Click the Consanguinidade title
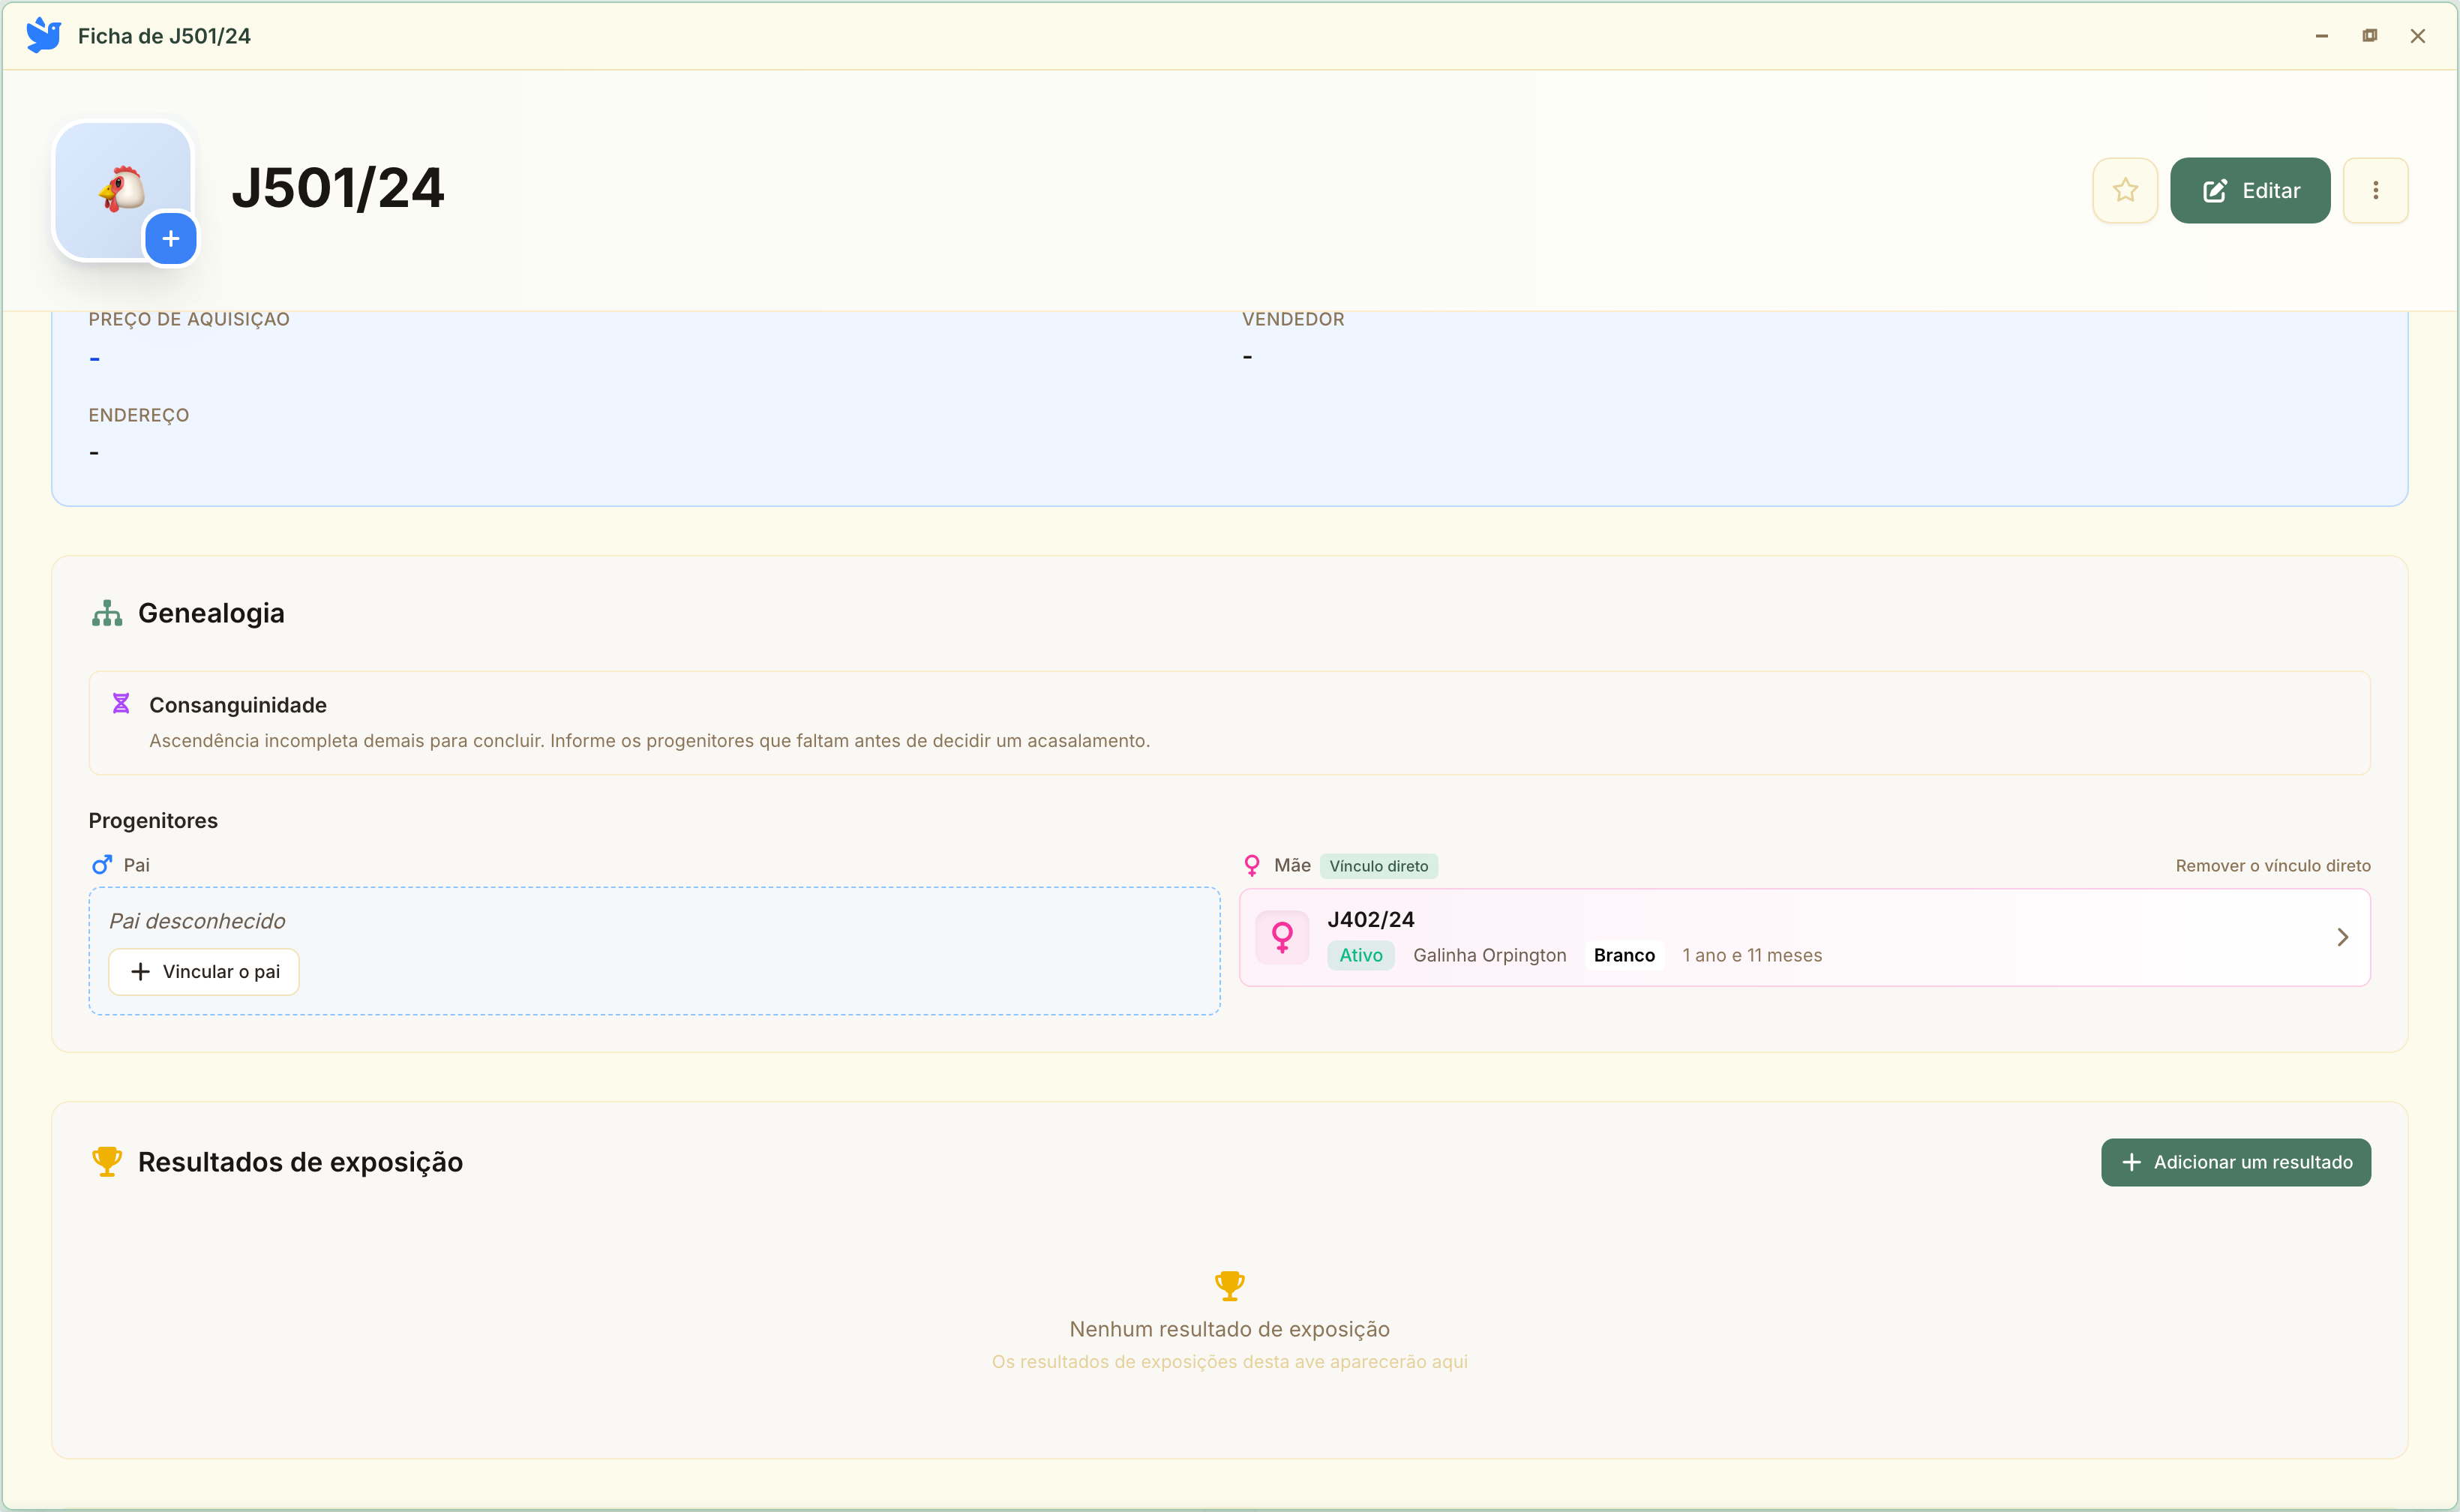Viewport: 2460px width, 1512px height. pyautogui.click(x=238, y=705)
